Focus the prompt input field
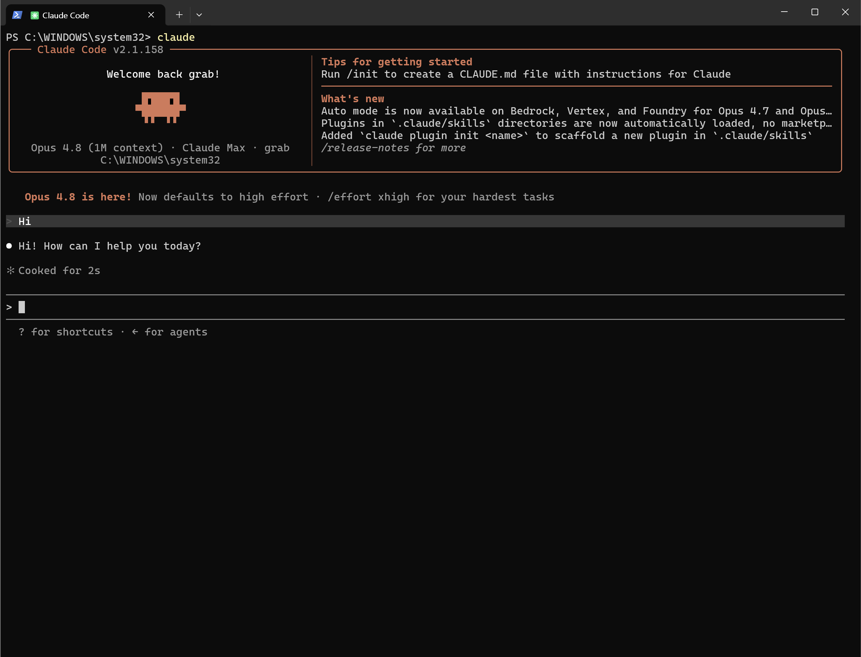The image size is (861, 657). coord(425,307)
